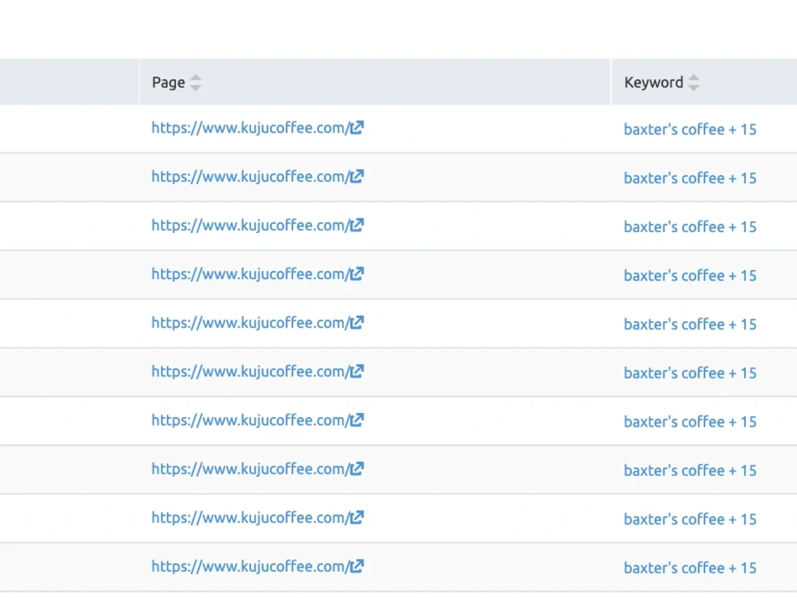Open external link icon in ninth row
Viewport: 797px width, 598px height.
(357, 517)
